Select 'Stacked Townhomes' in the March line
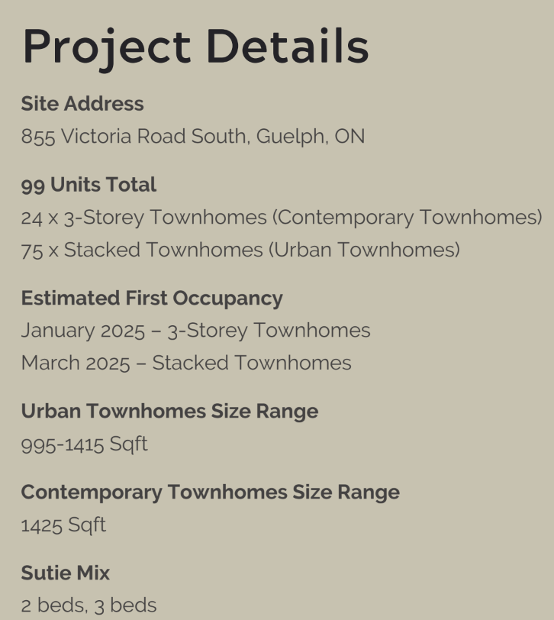Image resolution: width=554 pixels, height=620 pixels. point(252,363)
